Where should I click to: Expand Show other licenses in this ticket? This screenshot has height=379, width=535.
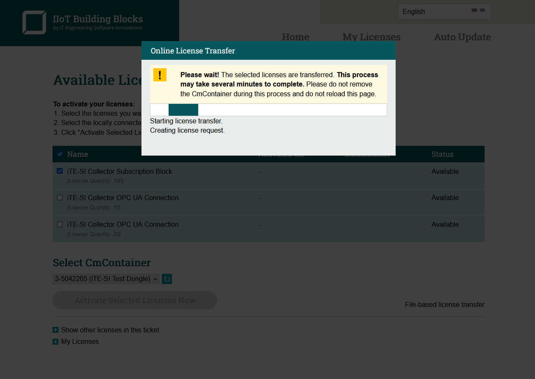point(110,330)
